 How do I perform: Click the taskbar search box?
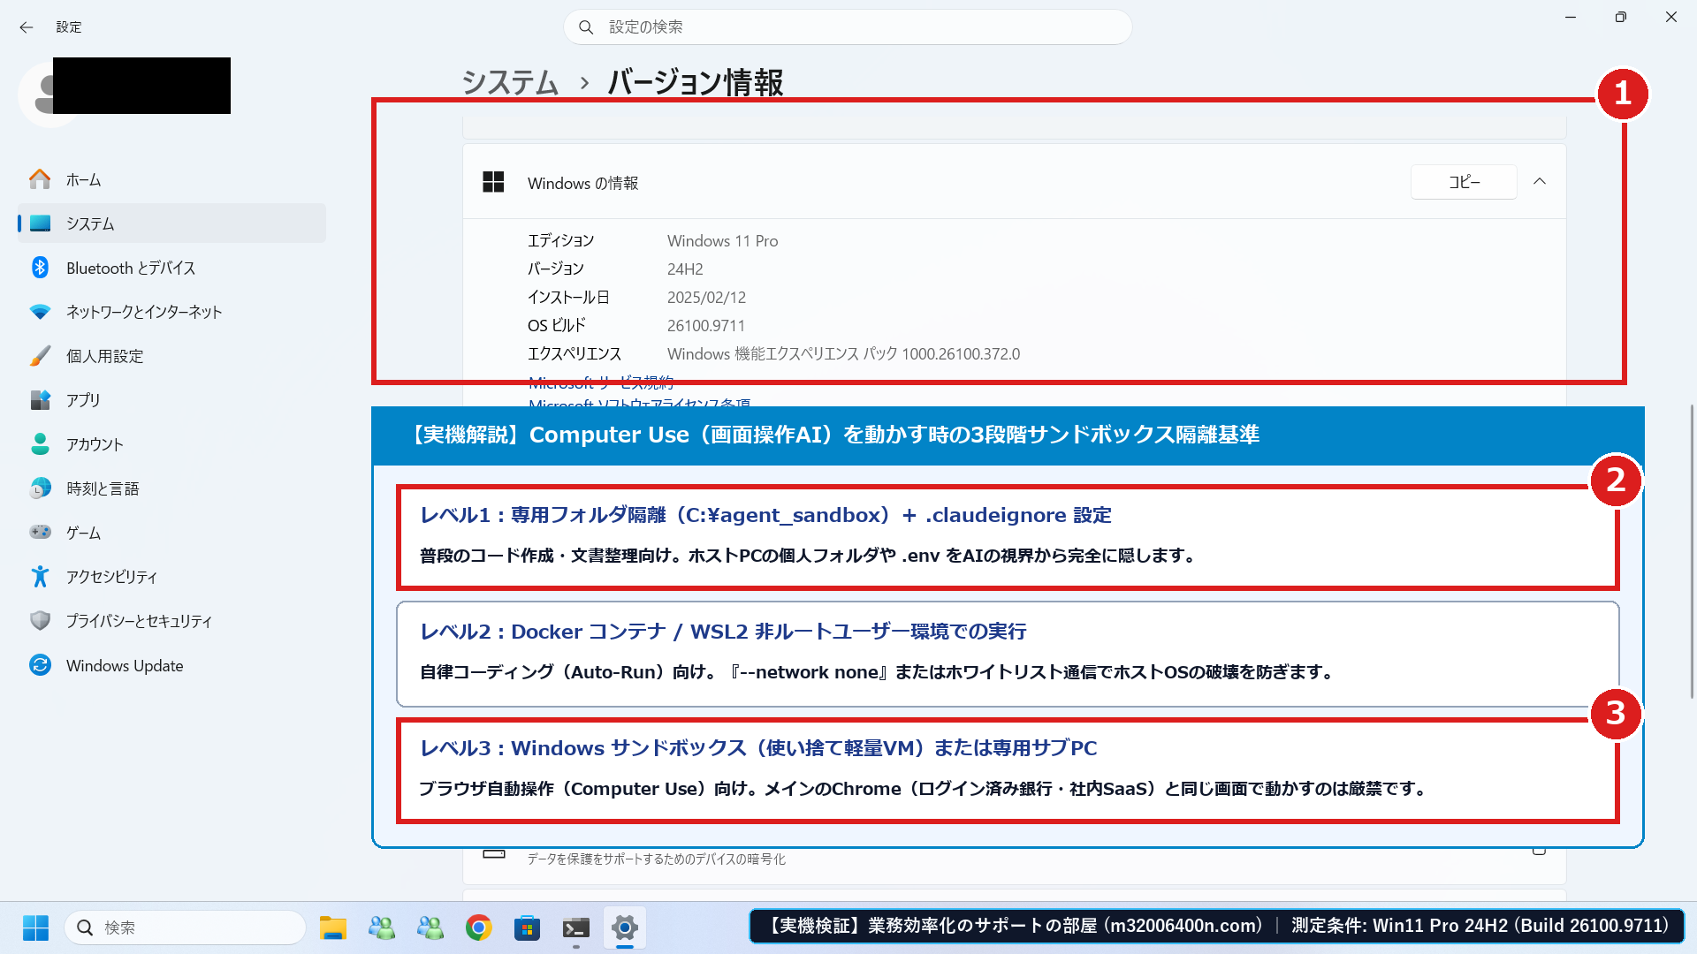click(x=186, y=927)
